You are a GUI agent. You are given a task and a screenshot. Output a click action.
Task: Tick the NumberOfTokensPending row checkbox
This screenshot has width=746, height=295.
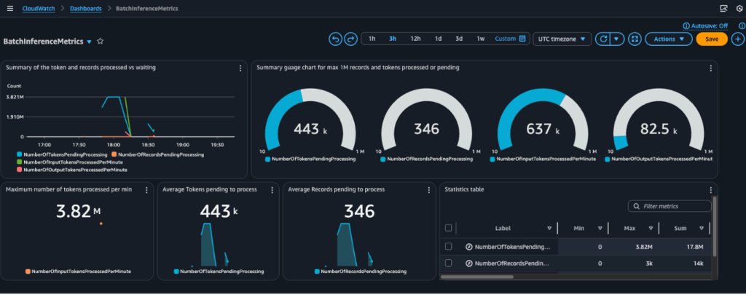click(x=448, y=246)
